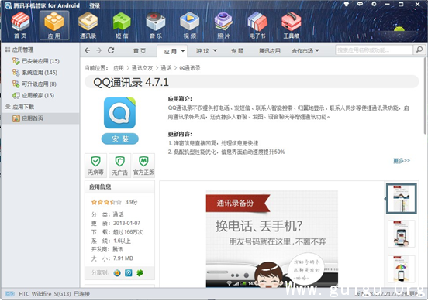The width and height of the screenshot is (428, 301).
Task: Open the 视频 video icon
Action: point(189,26)
